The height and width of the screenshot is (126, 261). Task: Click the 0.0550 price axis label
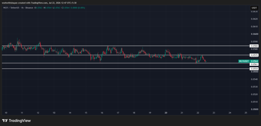point(254,72)
